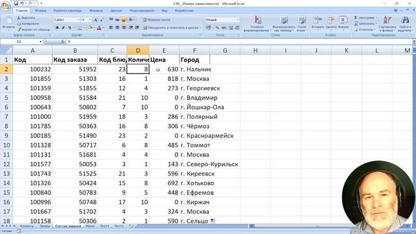Switch to Состав заказов sheet tab
The width and height of the screenshot is (416, 234).
68,226
